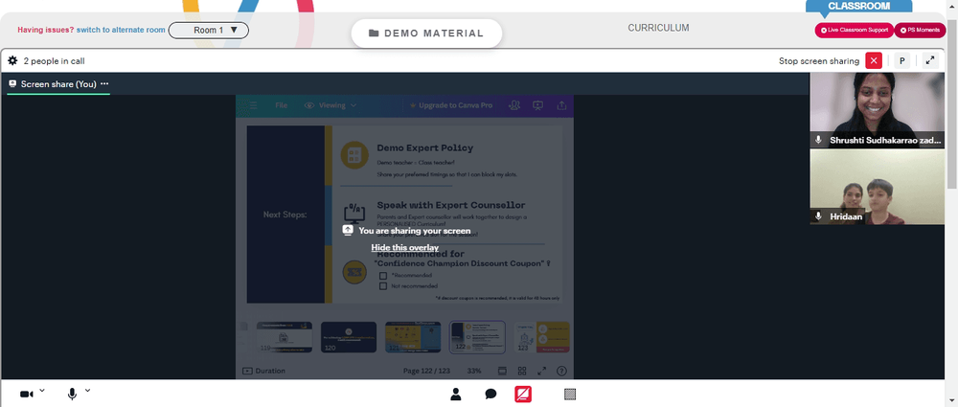Image resolution: width=958 pixels, height=407 pixels.
Task: Click the 33% zoom level
Action: click(x=474, y=371)
